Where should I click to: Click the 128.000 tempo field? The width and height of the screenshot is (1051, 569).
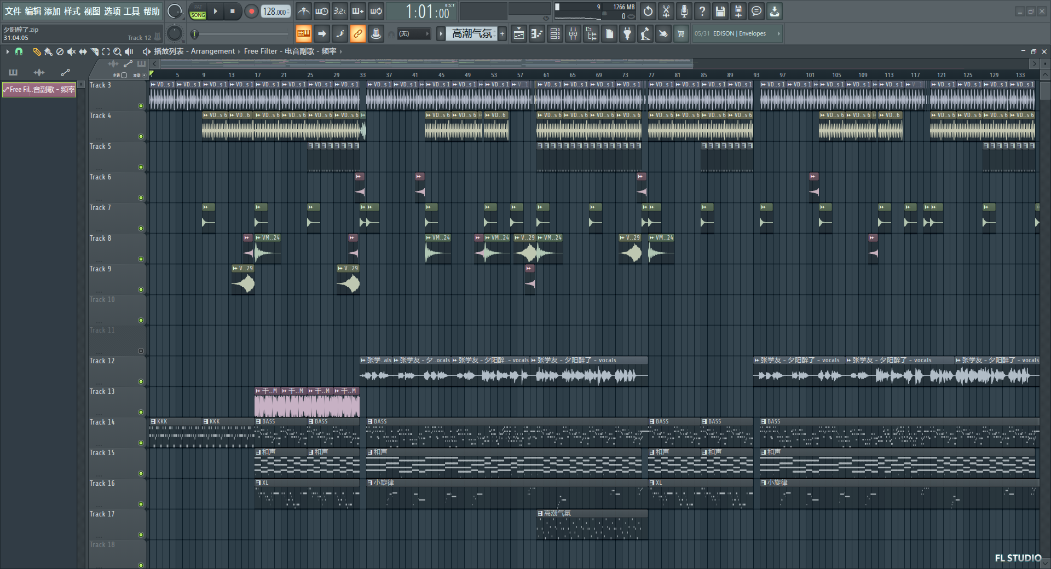point(276,11)
